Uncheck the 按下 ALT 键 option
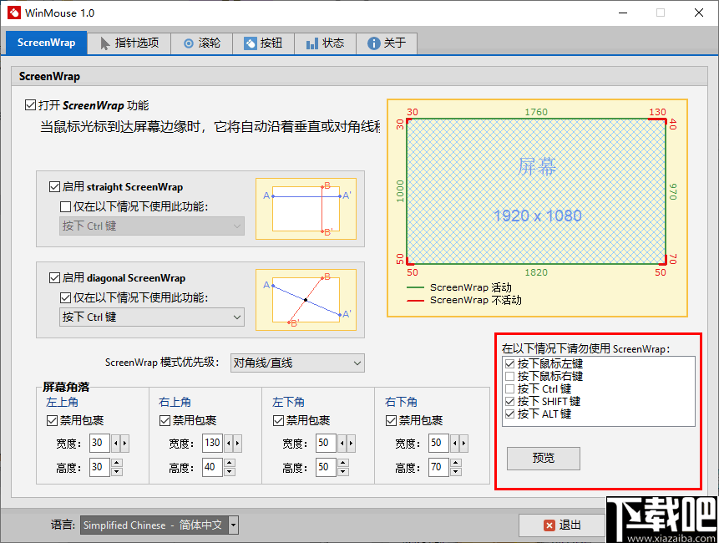 click(509, 414)
